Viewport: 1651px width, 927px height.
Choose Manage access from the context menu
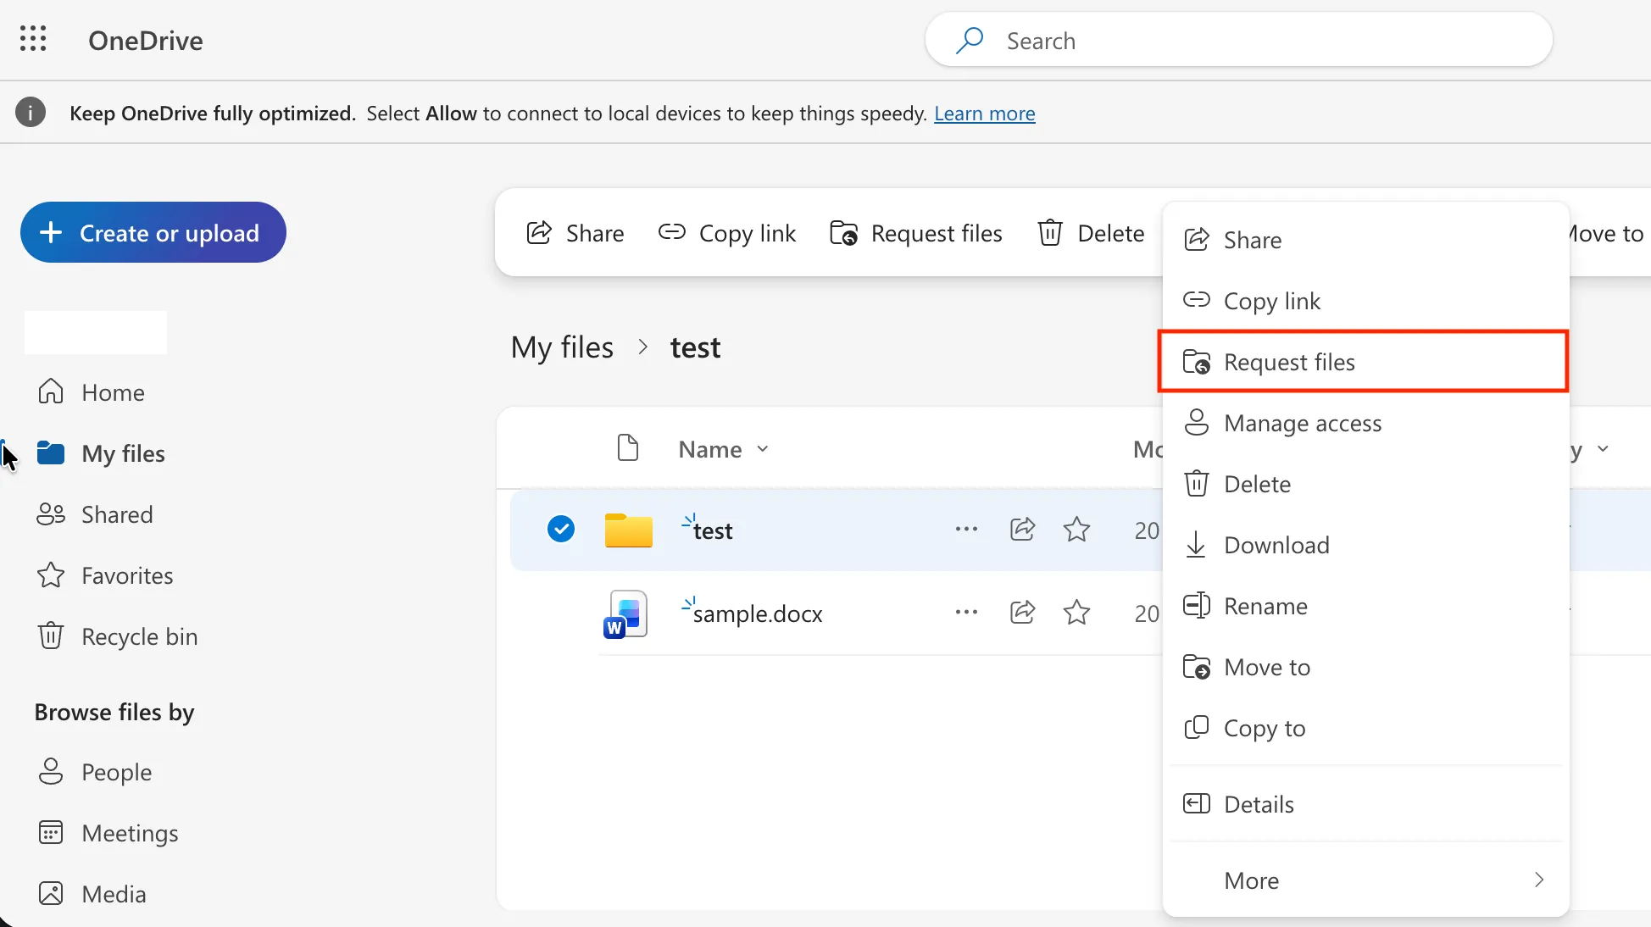(1365, 423)
